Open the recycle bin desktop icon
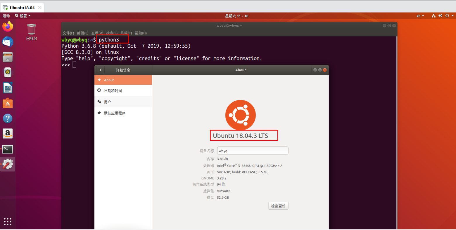 click(x=32, y=32)
